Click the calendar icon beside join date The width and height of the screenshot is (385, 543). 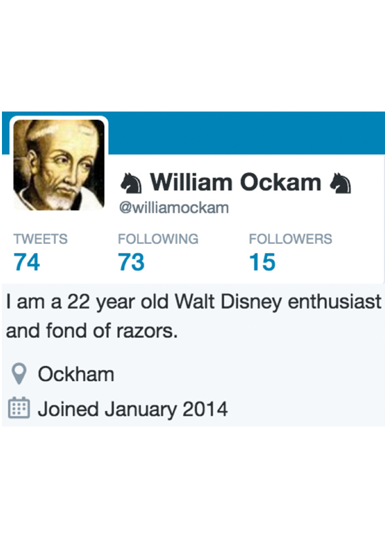tap(19, 408)
